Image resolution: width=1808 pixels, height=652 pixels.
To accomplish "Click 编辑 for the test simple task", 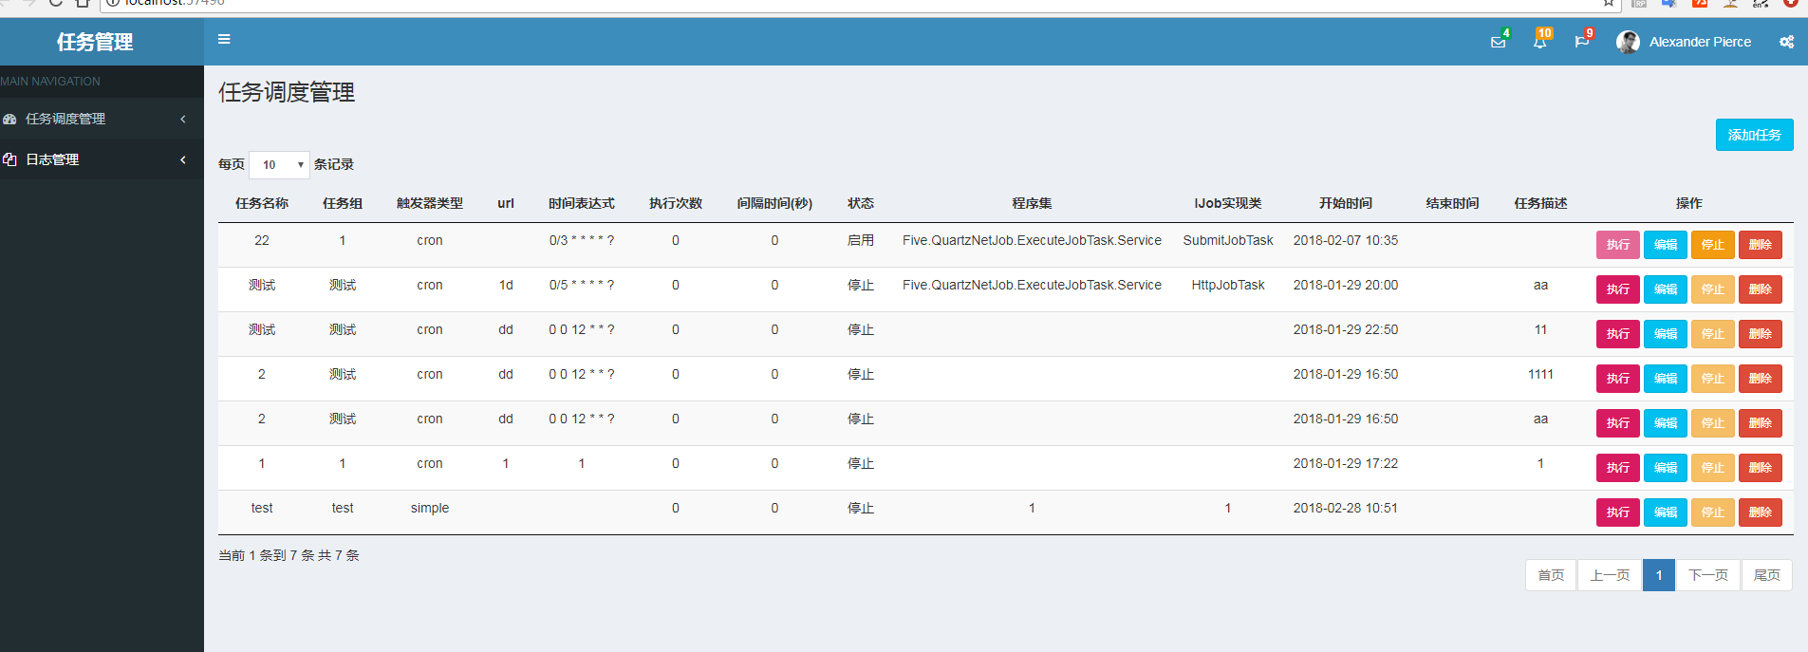I will pos(1665,512).
